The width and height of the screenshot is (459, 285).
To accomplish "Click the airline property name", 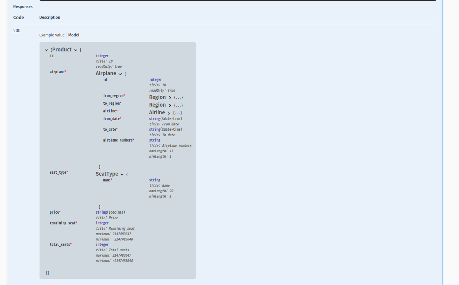I will pyautogui.click(x=109, y=111).
